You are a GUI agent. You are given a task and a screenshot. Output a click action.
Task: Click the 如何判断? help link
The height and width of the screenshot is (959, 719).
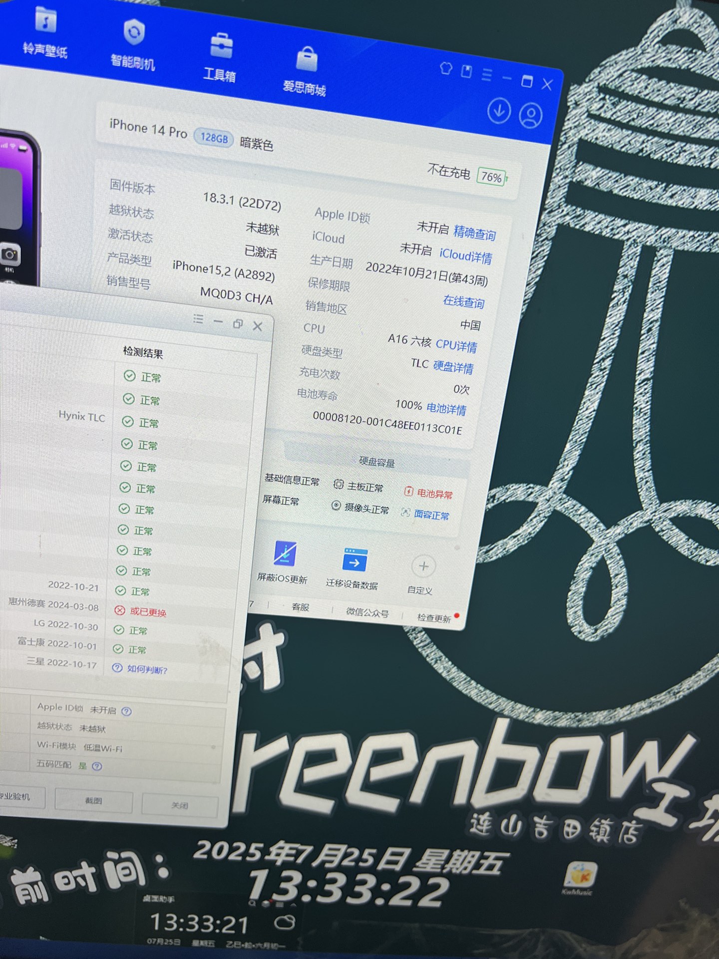[x=140, y=669]
